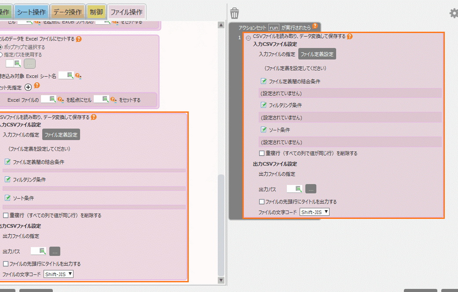
Task: Switch to the 制御 tab
Action: [x=96, y=11]
